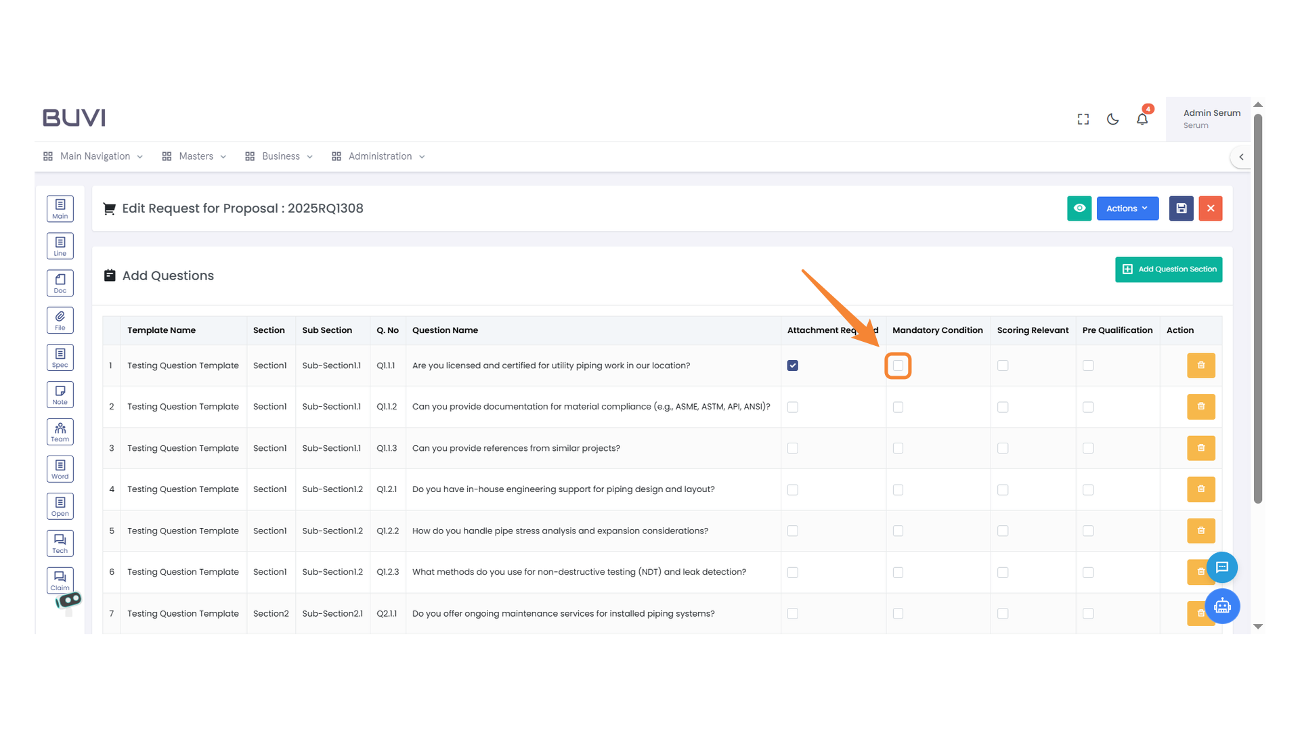
Task: Enter fullscreen with the expand icon
Action: coord(1083,119)
